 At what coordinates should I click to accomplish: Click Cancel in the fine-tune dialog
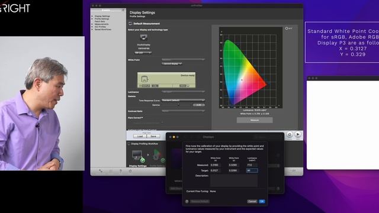tap(252, 201)
